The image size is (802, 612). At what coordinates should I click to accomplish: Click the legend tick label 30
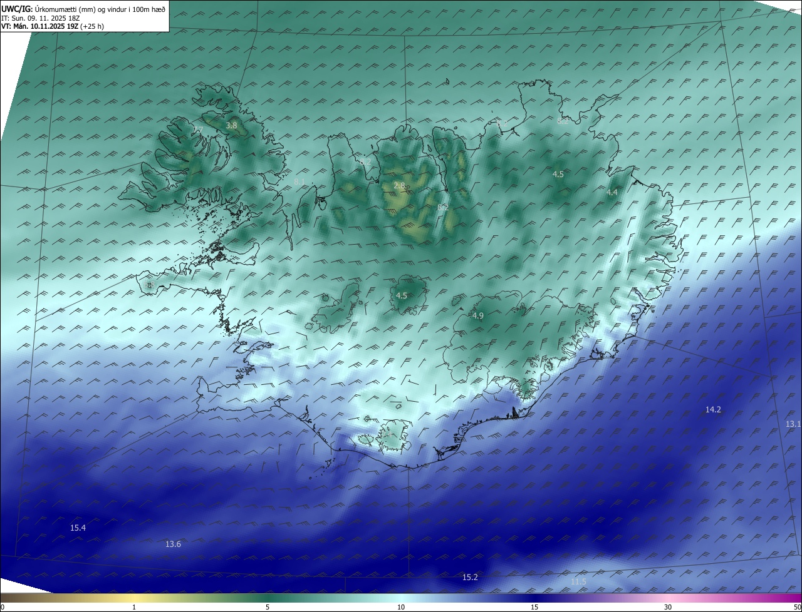(x=668, y=607)
